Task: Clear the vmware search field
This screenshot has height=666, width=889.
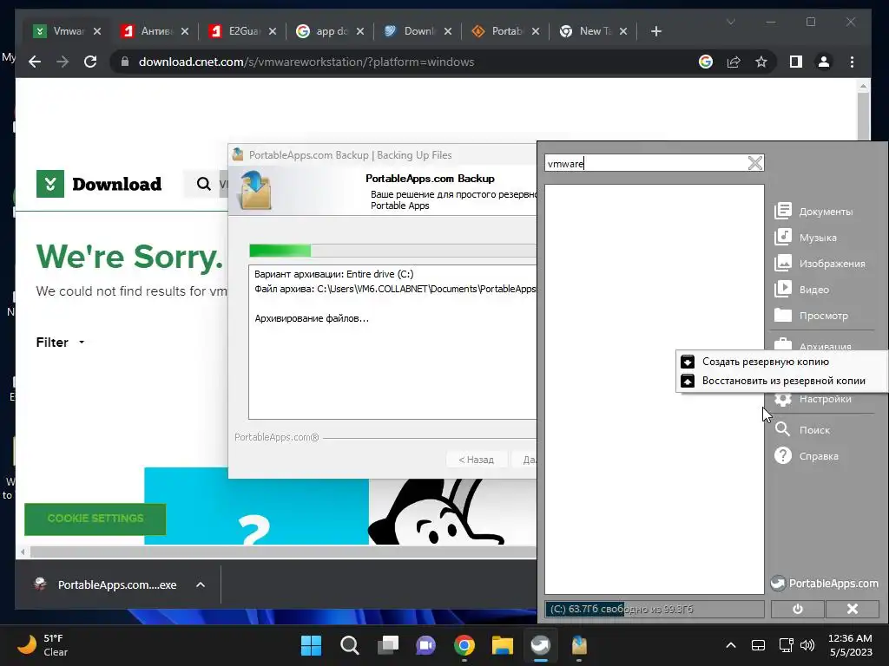Action: coord(754,163)
